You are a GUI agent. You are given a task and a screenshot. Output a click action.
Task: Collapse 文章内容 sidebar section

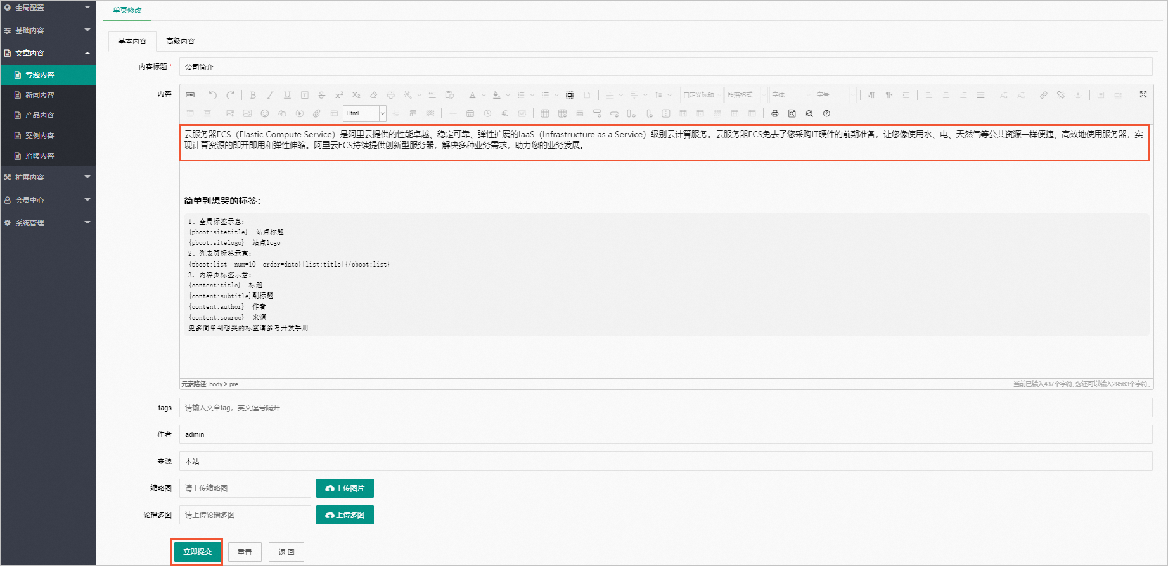(48, 53)
